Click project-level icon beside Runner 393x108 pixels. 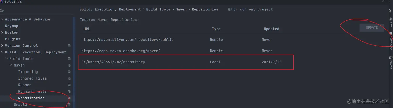point(69,85)
